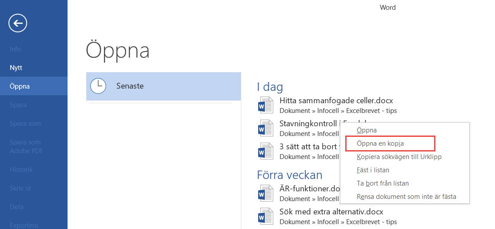Click Word icon for ÄR-funktioner document

pos(264,194)
